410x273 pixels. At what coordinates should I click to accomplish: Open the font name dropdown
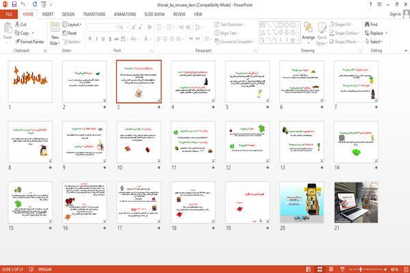[x=115, y=27]
